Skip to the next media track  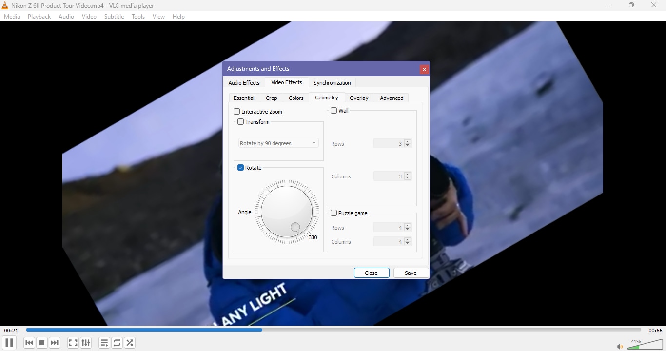coord(55,343)
